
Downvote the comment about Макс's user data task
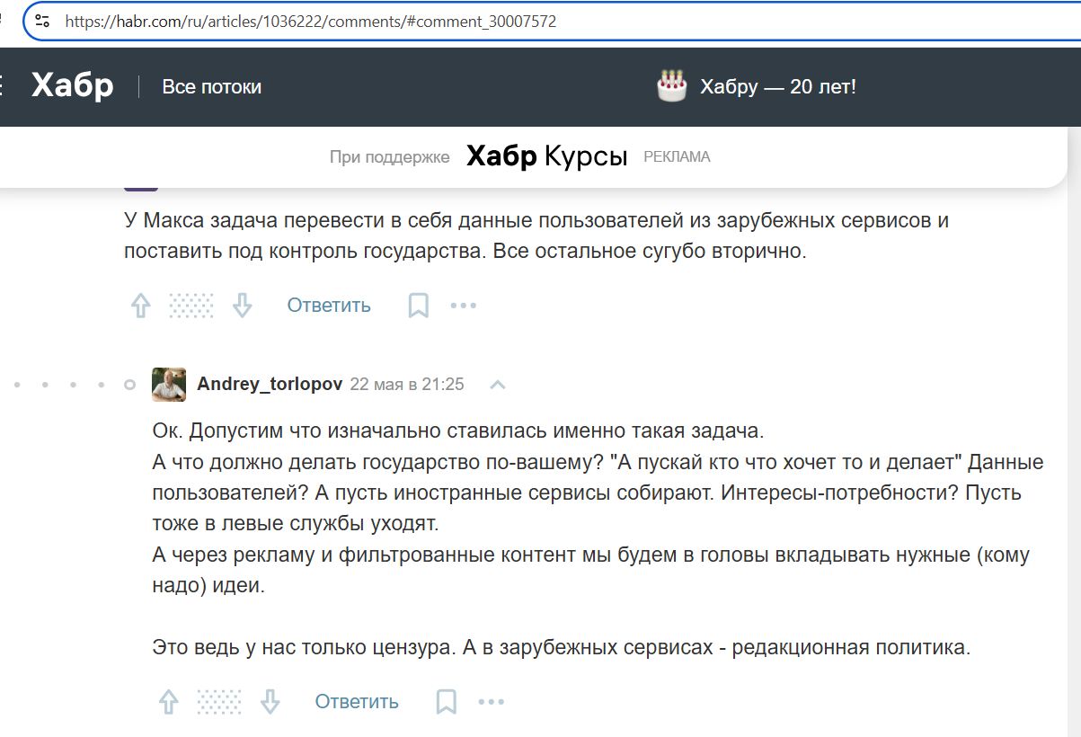tap(242, 306)
